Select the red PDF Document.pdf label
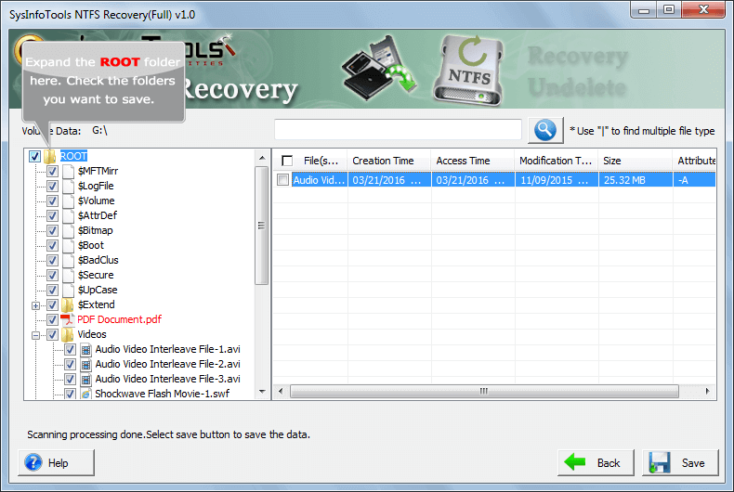 coord(119,319)
